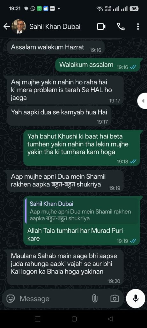This screenshot has width=147, height=328.
Task: Tap the quoted Sahil Khan Dubai reply preview
Action: pos(81,211)
